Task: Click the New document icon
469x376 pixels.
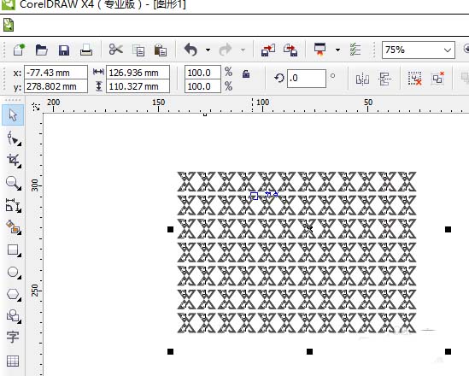Action: pos(19,50)
